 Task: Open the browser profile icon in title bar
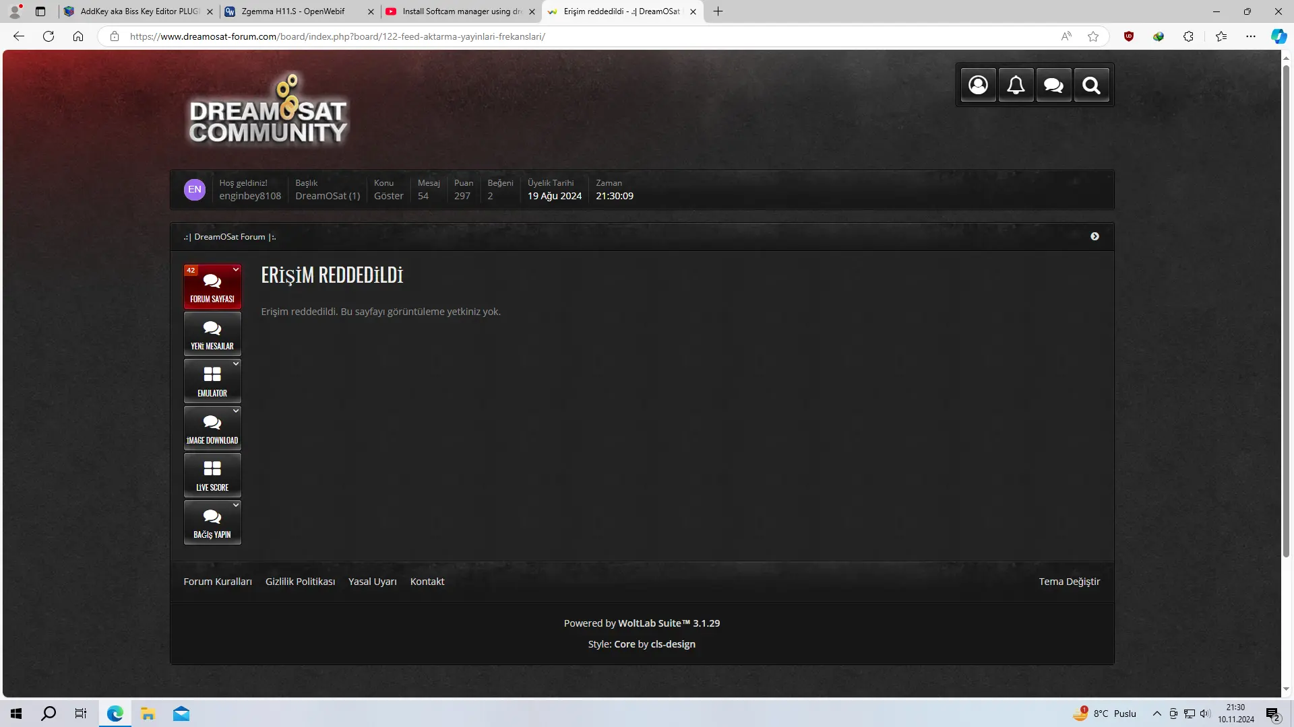pos(15,11)
